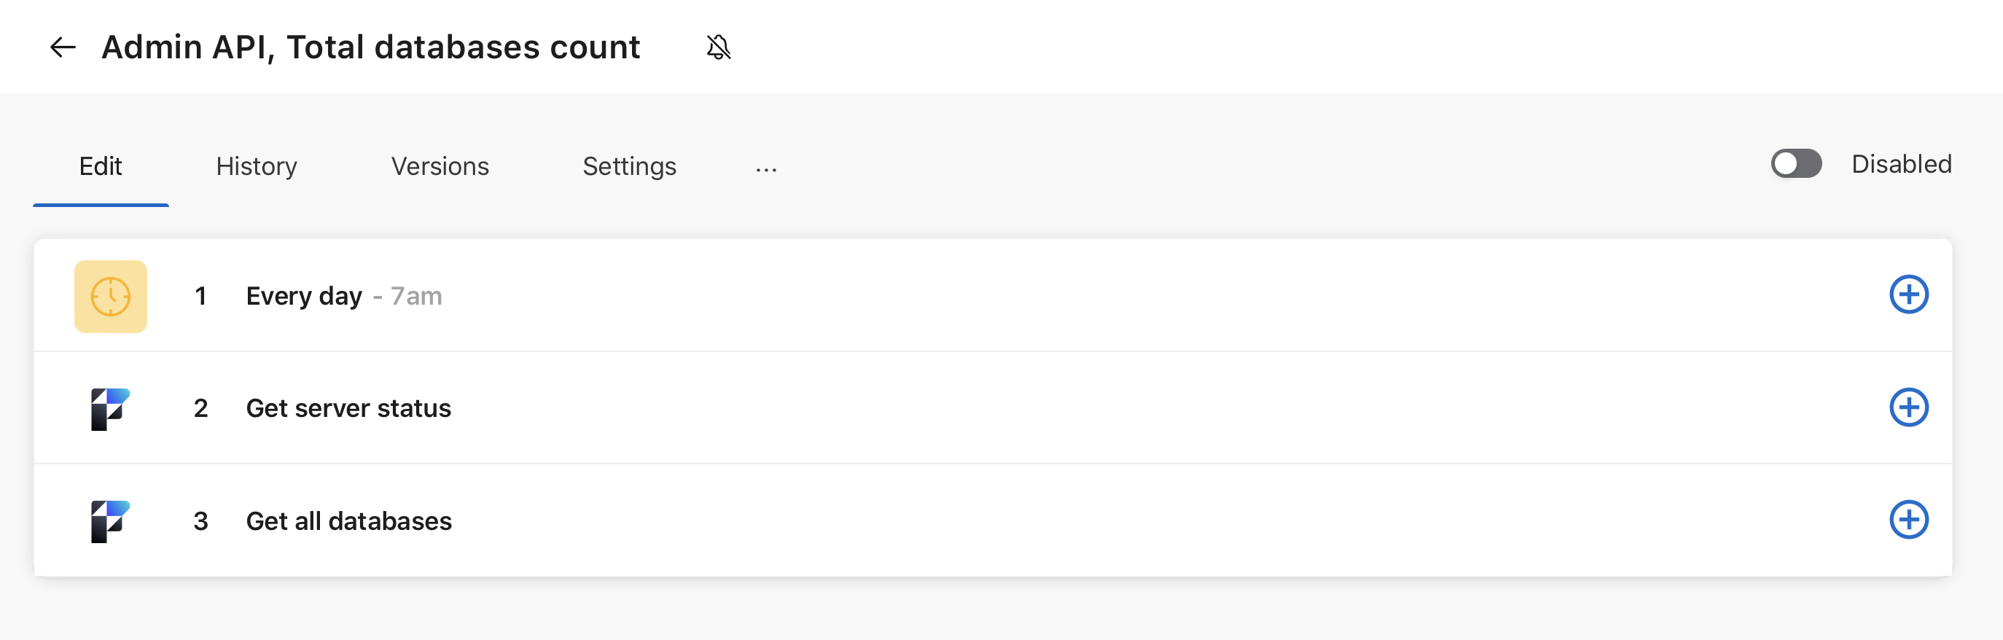Click the workflow title Admin API, Total databases count

point(371,47)
